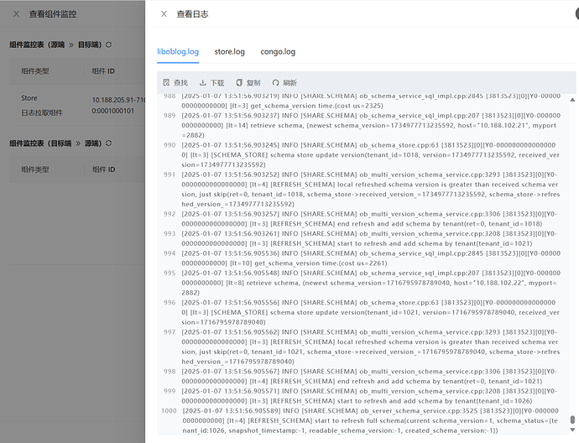Click the 复制 button label
This screenshot has height=443, width=579.
253,83
